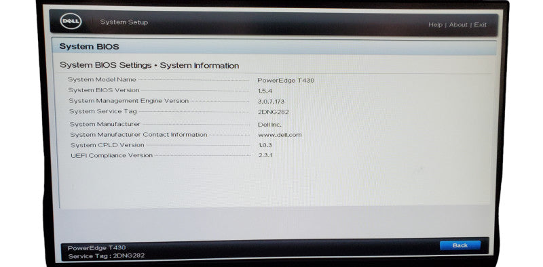Image resolution: width=543 pixels, height=267 pixels.
Task: Select the CPLD version value 1.0.3
Action: 265,145
